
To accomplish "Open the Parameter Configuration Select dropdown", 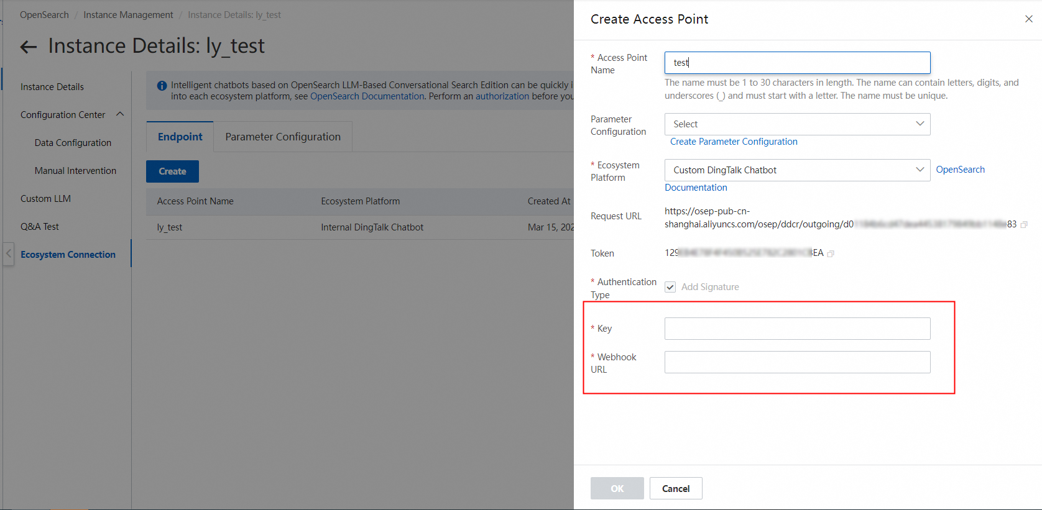I will click(797, 124).
